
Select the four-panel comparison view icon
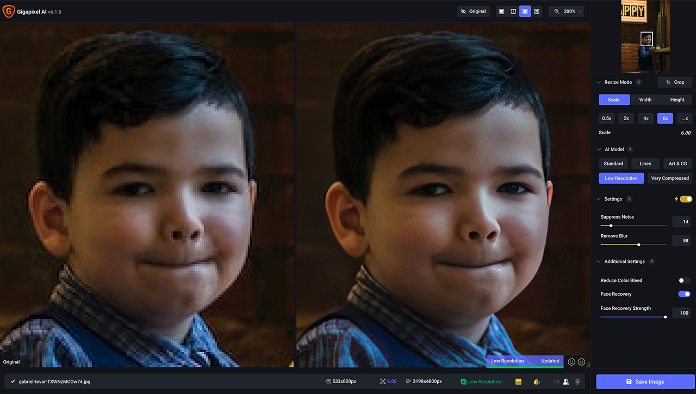[x=537, y=11]
